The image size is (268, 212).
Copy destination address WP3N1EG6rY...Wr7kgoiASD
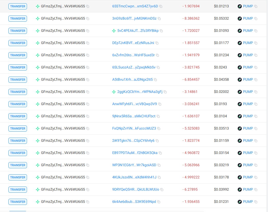[159, 165]
